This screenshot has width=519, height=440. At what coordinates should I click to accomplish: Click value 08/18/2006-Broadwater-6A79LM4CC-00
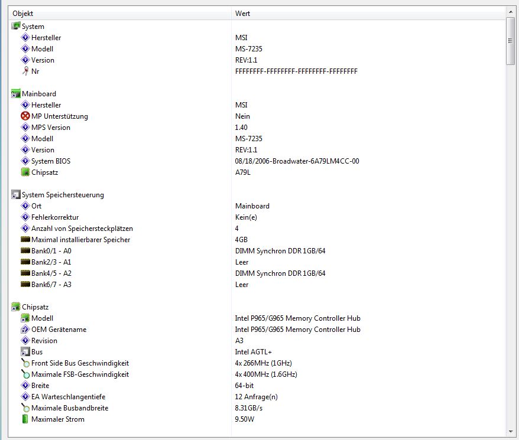pyautogui.click(x=297, y=161)
